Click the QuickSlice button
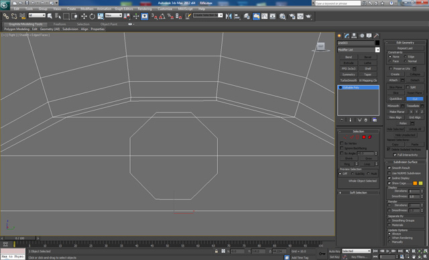Viewport: 429px width, 260px height. pyautogui.click(x=395, y=99)
